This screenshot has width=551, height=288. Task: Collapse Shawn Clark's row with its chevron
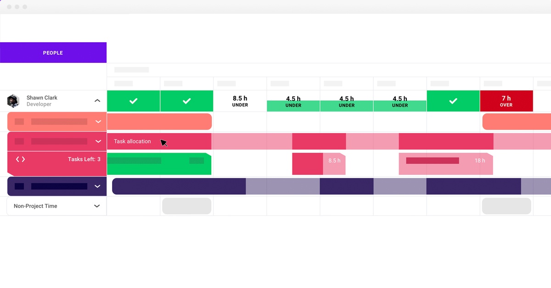(97, 100)
